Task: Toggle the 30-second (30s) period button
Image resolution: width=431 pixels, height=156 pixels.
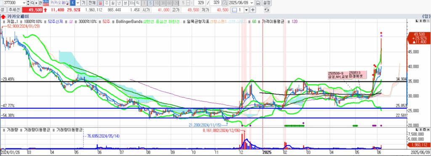Action: [132, 3]
